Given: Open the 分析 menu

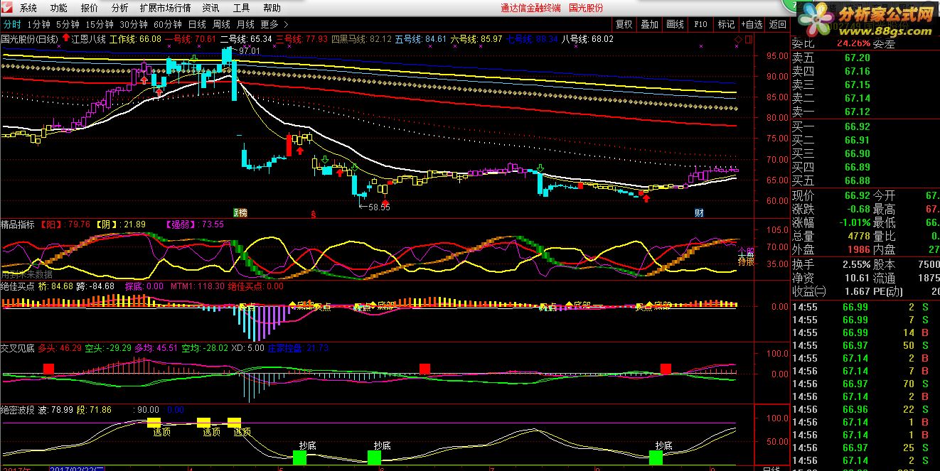Looking at the screenshot, I should (x=120, y=8).
